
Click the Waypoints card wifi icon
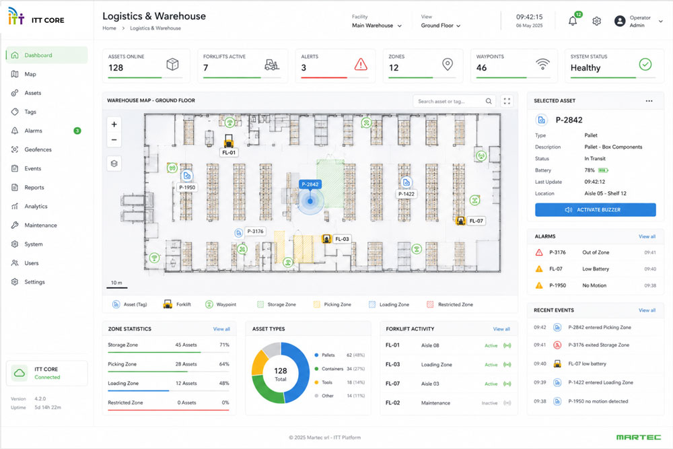click(x=543, y=65)
